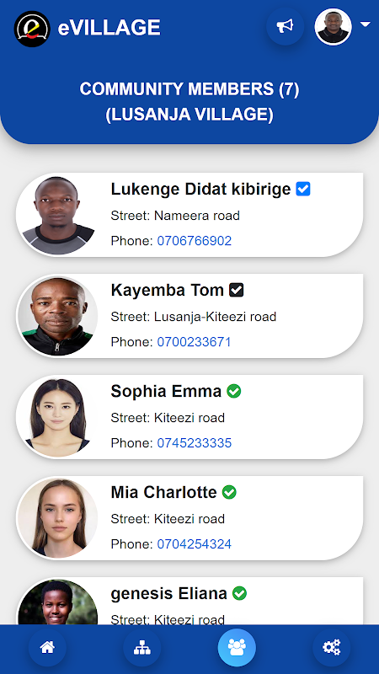Image resolution: width=379 pixels, height=674 pixels.
Task: Toggle the black checkbox beside Kayemba Tom
Action: click(237, 290)
